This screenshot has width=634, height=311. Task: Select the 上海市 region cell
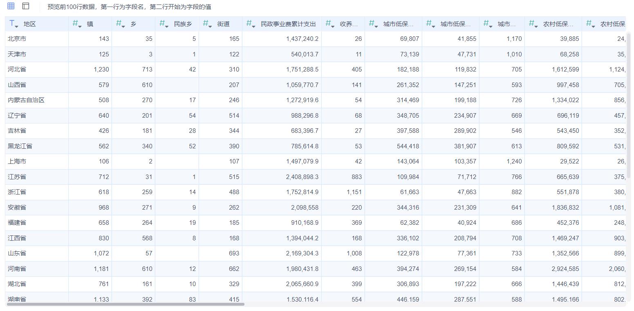click(x=37, y=161)
